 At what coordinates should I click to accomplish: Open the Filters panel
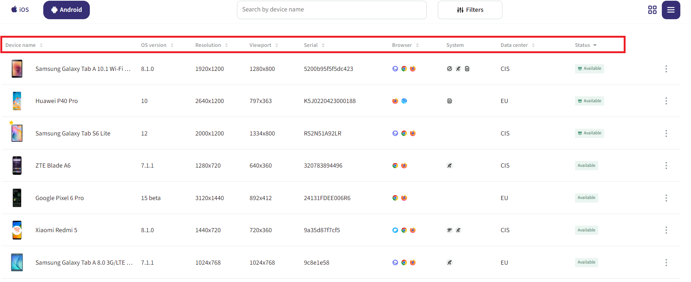(x=470, y=10)
